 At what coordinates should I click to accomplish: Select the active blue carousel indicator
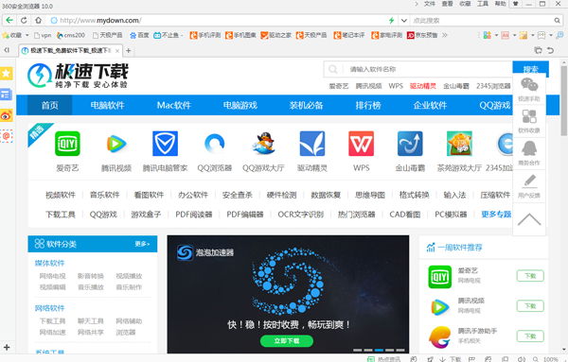[x=379, y=350]
